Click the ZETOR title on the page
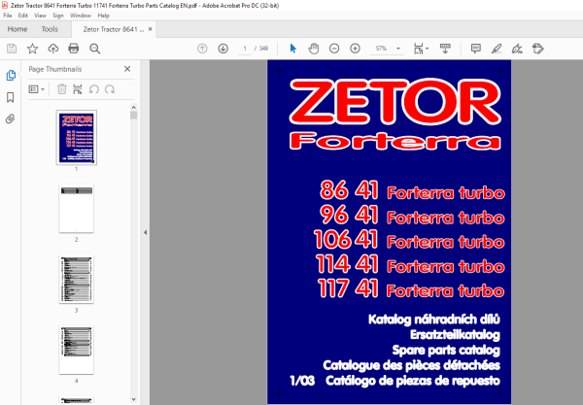The height and width of the screenshot is (405, 583). click(x=394, y=101)
